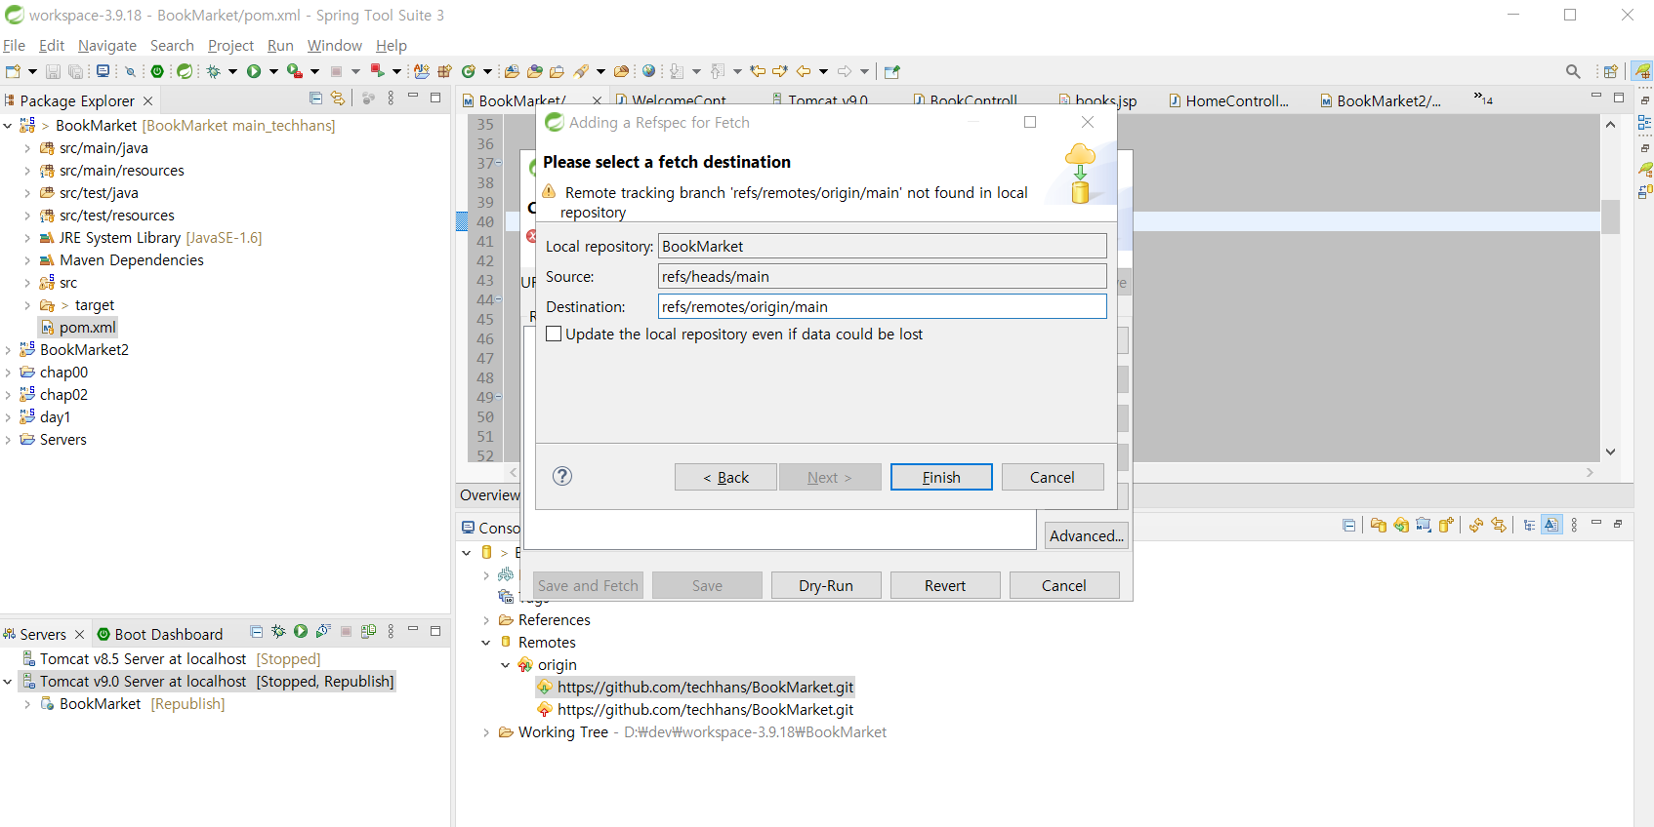Click Create new Git repository icon

tap(1446, 525)
